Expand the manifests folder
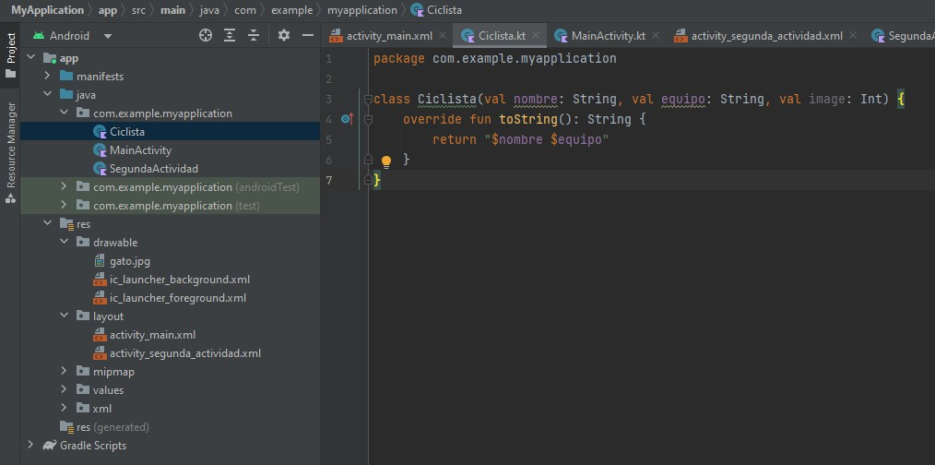The width and height of the screenshot is (935, 465). pos(47,76)
